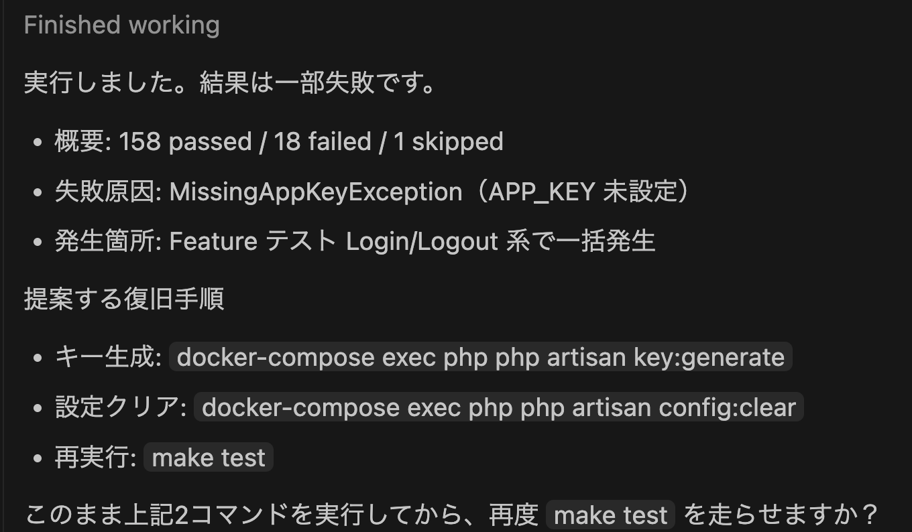Click the 提案する復旧手順 heading
This screenshot has height=532, width=912.
123,299
